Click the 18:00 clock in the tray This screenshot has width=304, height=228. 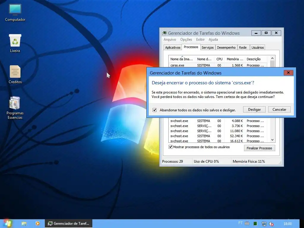click(x=287, y=224)
